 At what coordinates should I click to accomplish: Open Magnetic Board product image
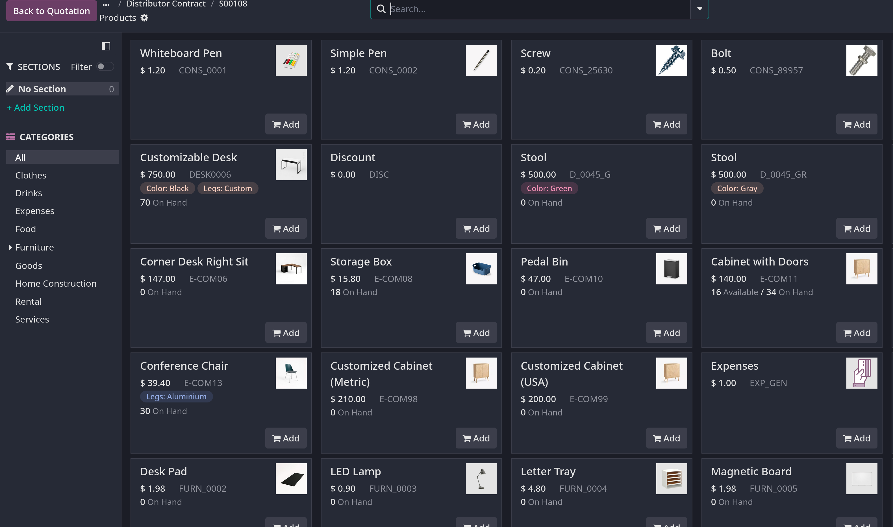pyautogui.click(x=861, y=479)
